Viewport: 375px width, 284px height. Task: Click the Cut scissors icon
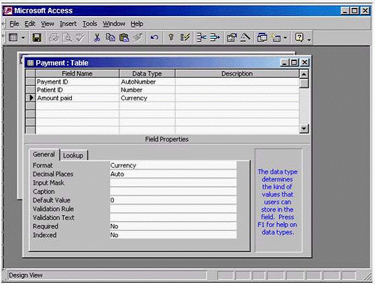pyautogui.click(x=97, y=38)
